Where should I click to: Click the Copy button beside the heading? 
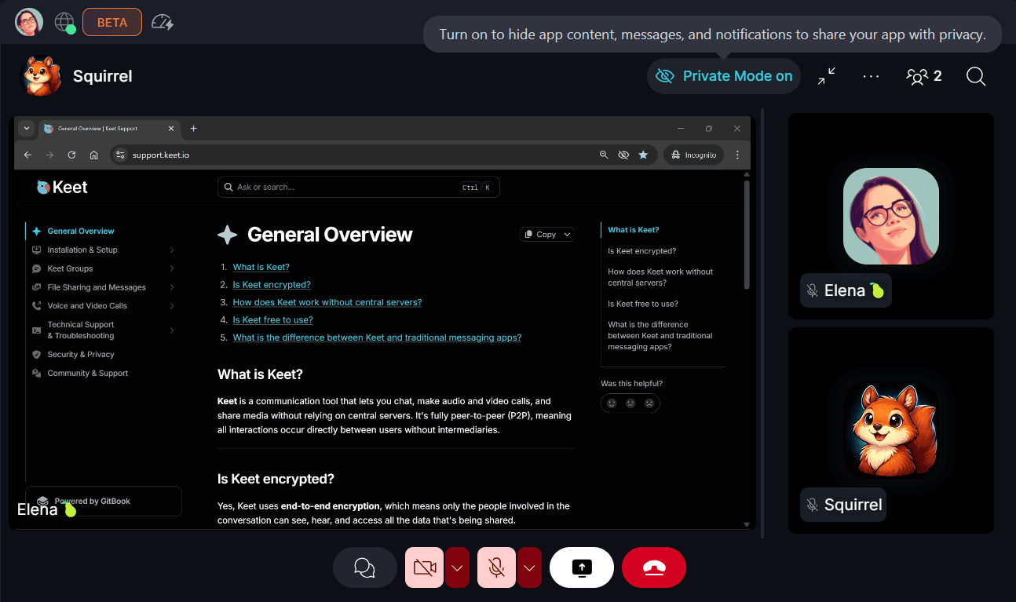pyautogui.click(x=539, y=234)
